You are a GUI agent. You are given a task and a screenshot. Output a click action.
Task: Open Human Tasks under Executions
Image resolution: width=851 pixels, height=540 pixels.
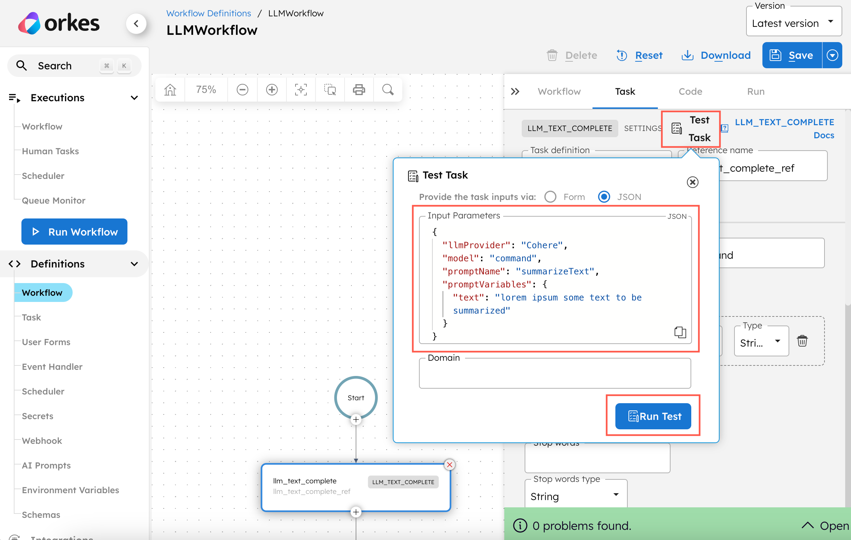pyautogui.click(x=50, y=151)
